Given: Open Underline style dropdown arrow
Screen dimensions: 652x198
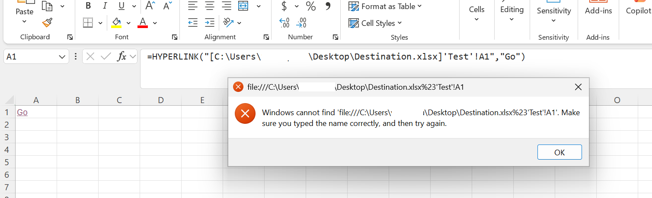Looking at the screenshot, I should [134, 6].
